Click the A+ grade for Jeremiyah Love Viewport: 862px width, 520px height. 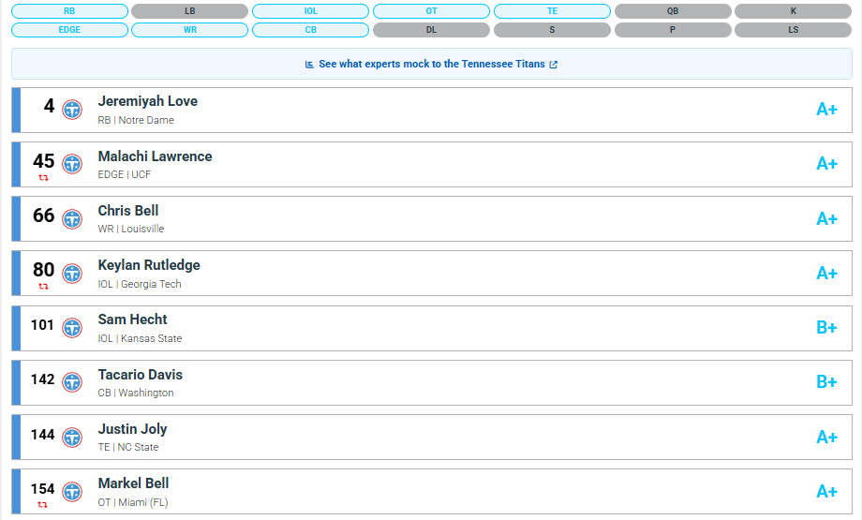click(x=826, y=110)
